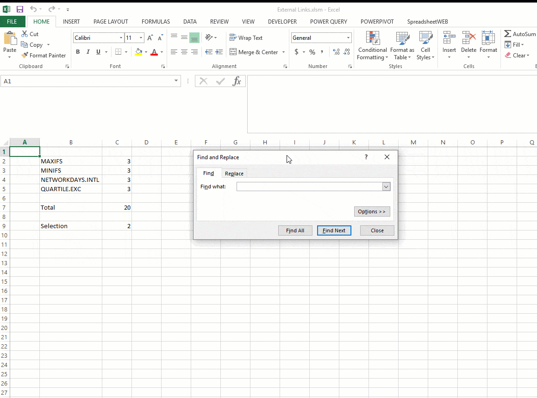Open the Find what history dropdown

pyautogui.click(x=386, y=187)
